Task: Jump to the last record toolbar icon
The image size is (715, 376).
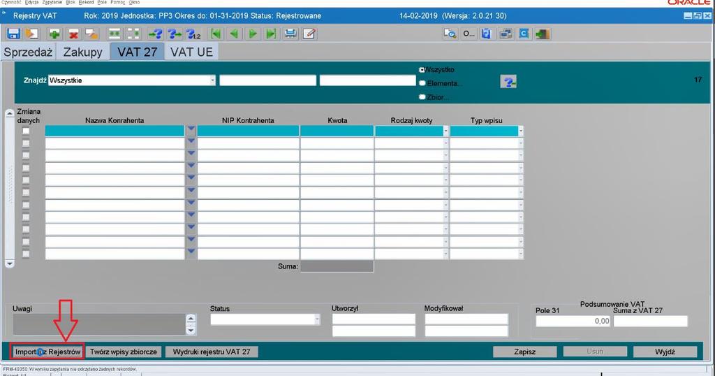Action: 272,34
